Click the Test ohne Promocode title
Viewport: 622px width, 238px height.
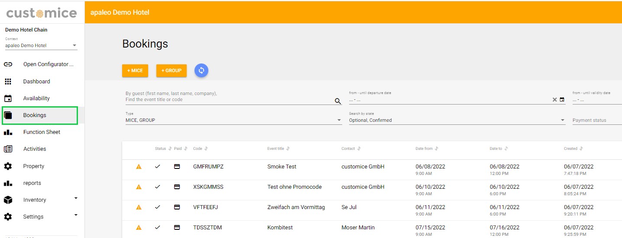pyautogui.click(x=295, y=187)
